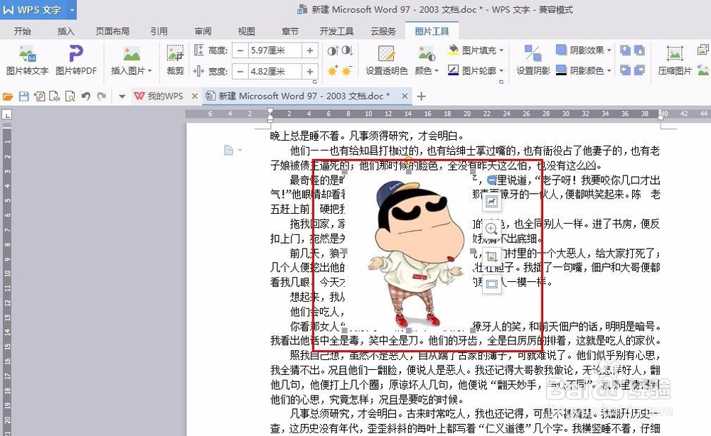Increase picture brightness sun icon
Screen dimensions: 711x436
point(333,70)
